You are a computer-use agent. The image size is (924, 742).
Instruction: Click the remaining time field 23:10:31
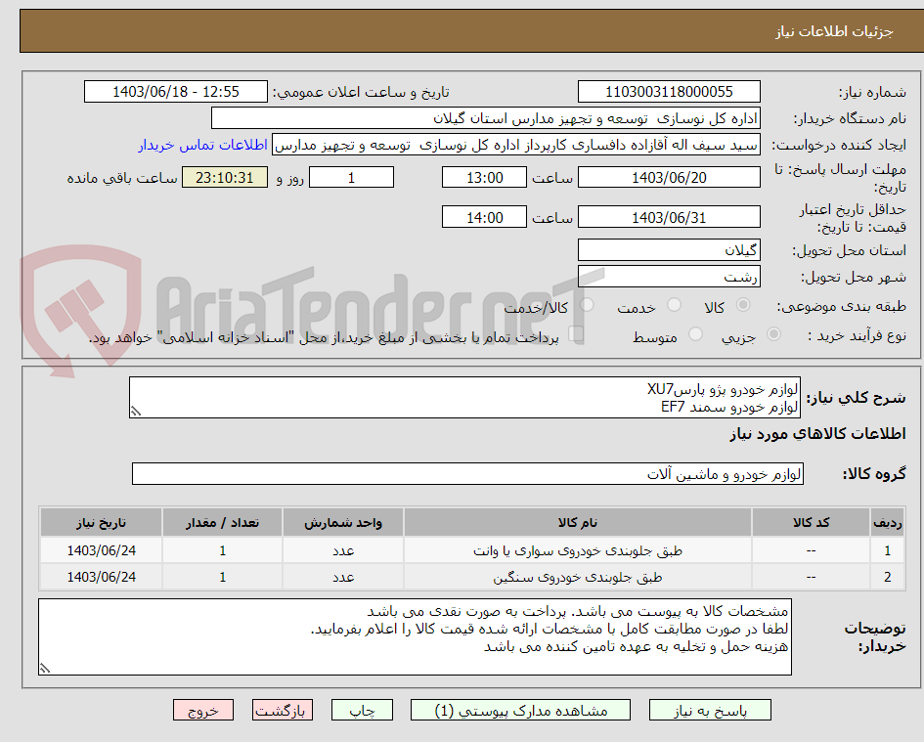pyautogui.click(x=225, y=177)
